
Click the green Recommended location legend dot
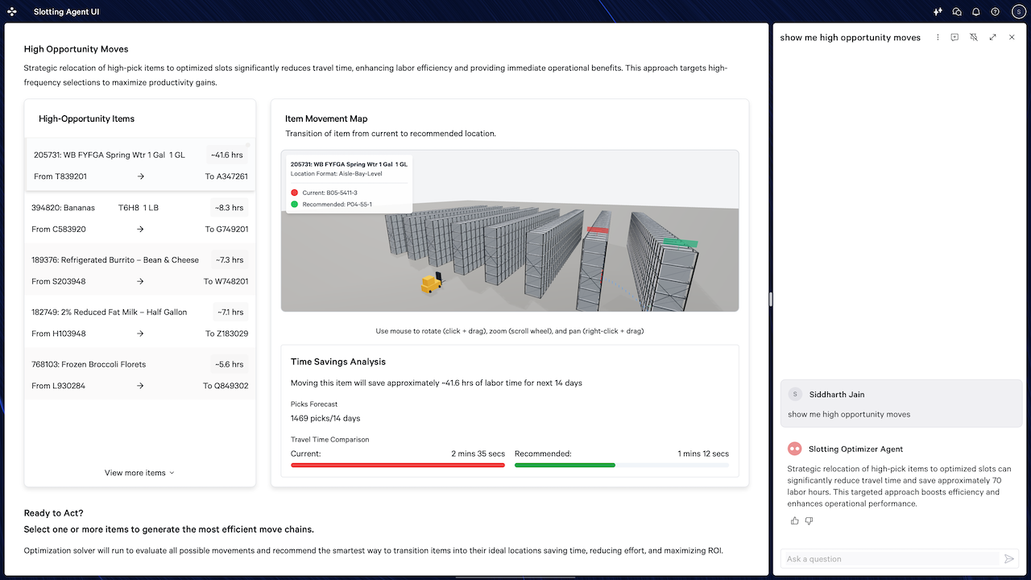pos(295,205)
